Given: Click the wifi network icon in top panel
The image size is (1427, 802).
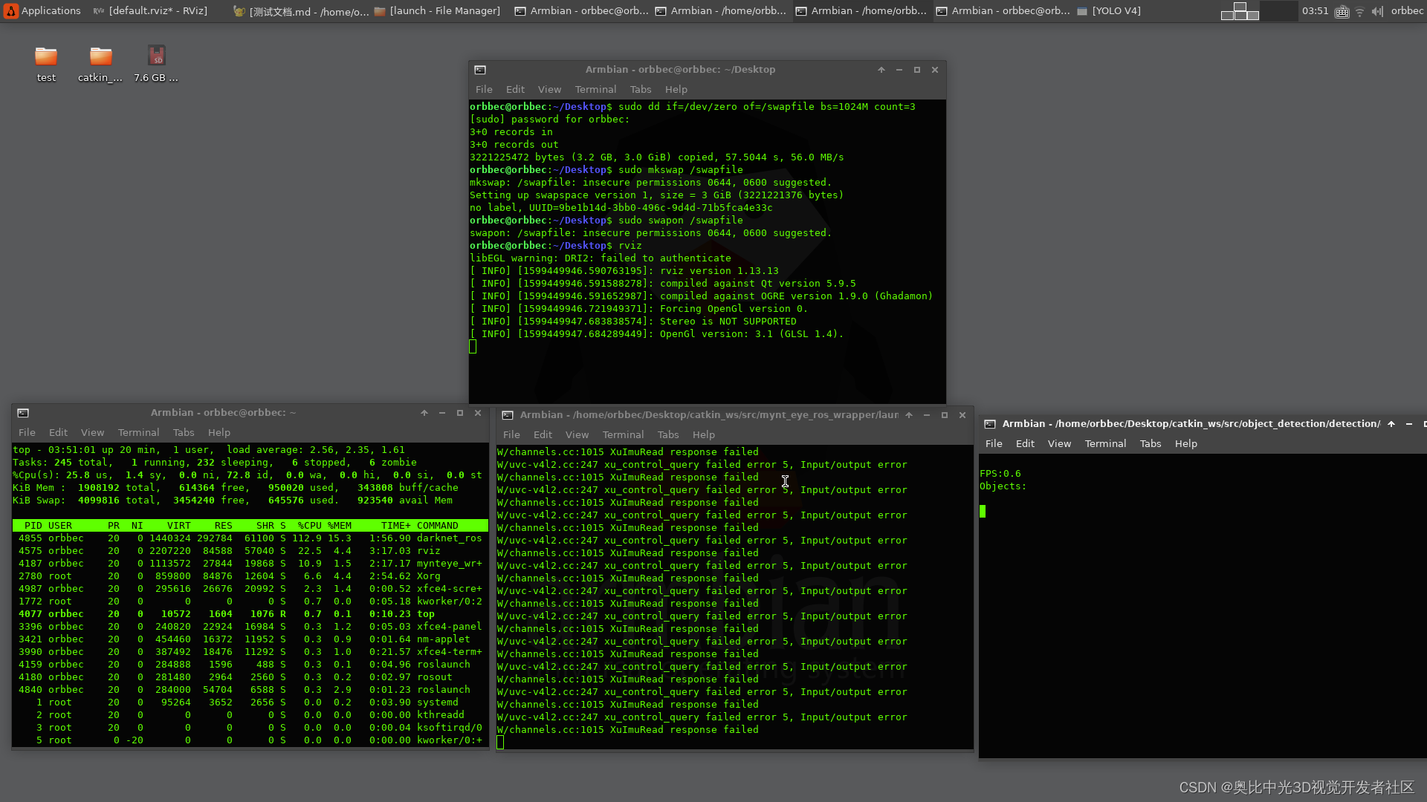Looking at the screenshot, I should point(1359,11).
